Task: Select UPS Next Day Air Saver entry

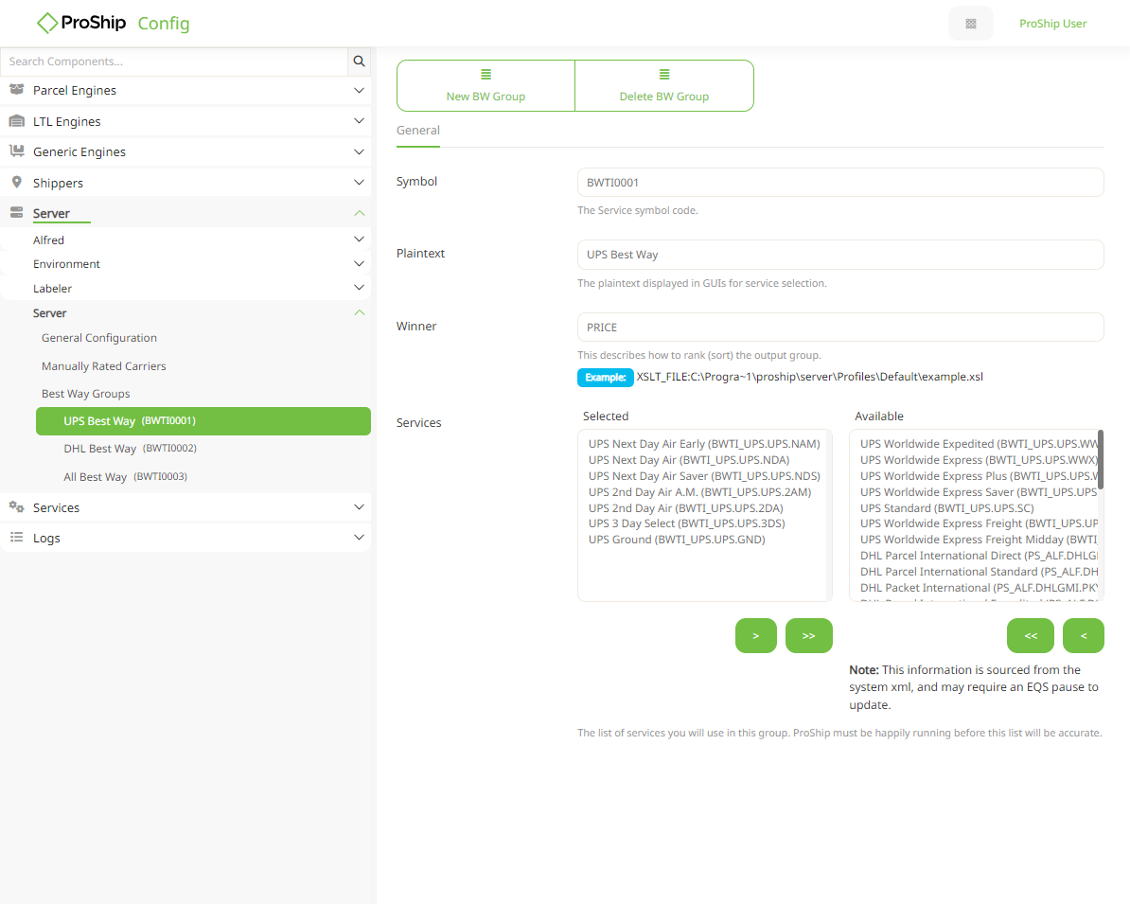Action: pos(704,476)
